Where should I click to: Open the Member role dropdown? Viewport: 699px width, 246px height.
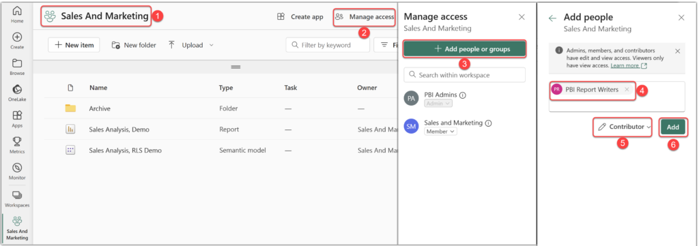440,132
